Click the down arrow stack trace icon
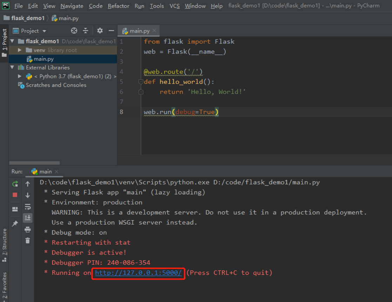Image resolution: width=392 pixels, height=302 pixels. coord(28,195)
